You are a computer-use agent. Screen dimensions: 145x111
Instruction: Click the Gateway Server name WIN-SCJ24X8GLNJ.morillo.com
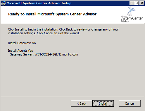tap(56, 54)
